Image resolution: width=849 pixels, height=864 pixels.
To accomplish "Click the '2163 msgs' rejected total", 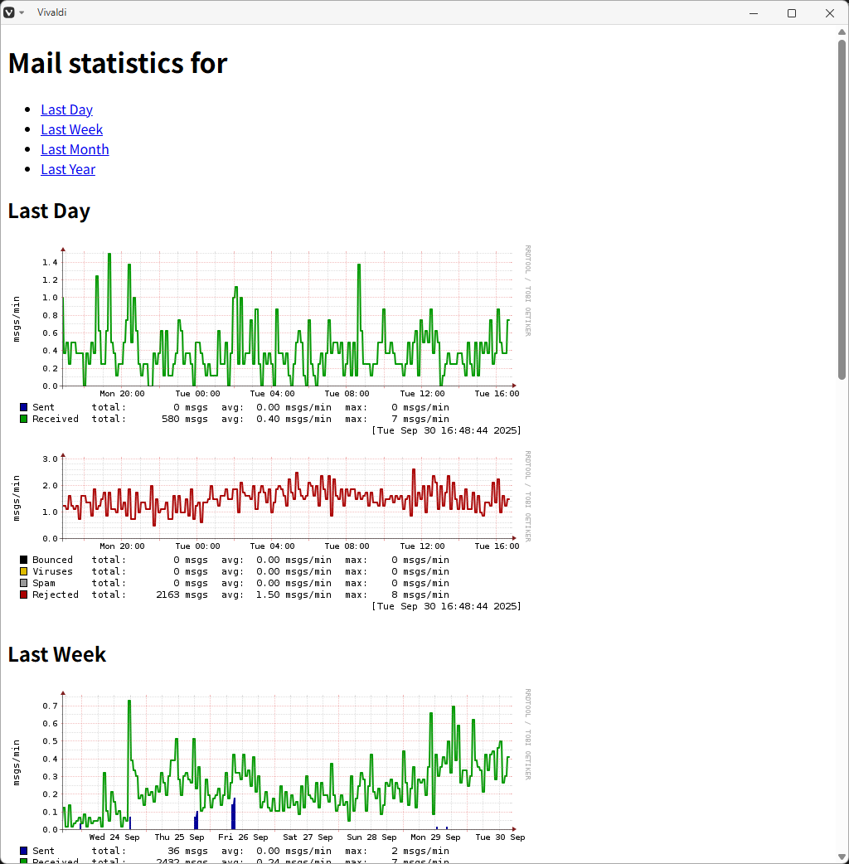I will coord(182,595).
